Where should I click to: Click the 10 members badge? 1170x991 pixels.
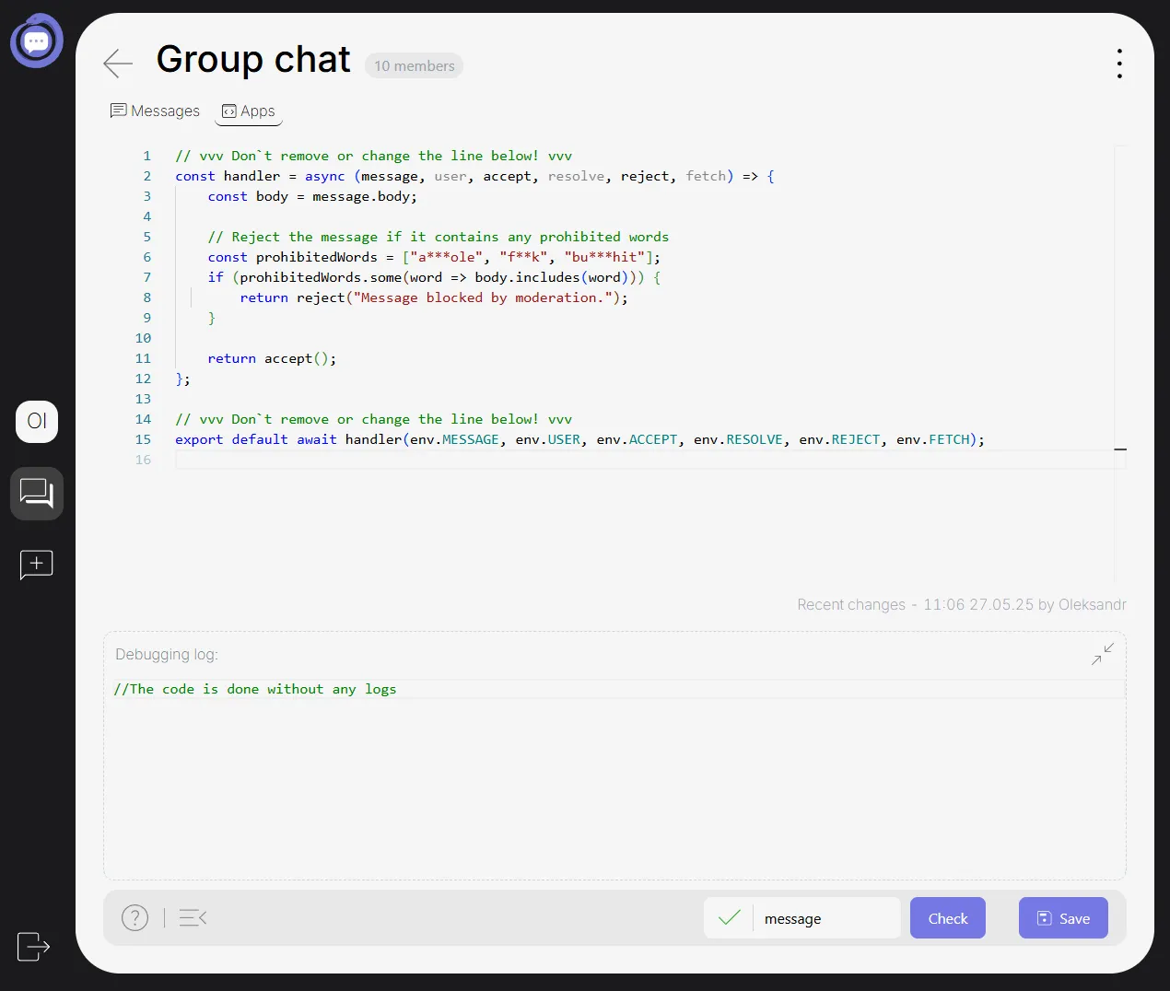(414, 66)
